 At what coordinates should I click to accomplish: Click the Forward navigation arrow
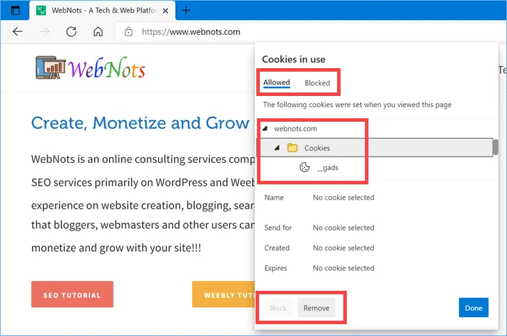click(45, 32)
